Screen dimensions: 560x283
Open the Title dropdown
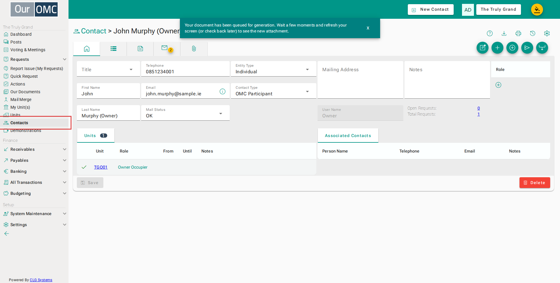108,69
